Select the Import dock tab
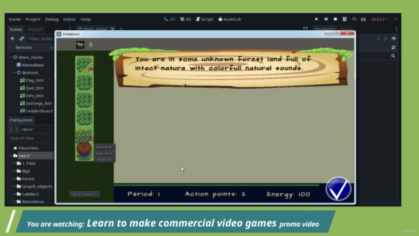419x236 pixels. pyautogui.click(x=35, y=29)
